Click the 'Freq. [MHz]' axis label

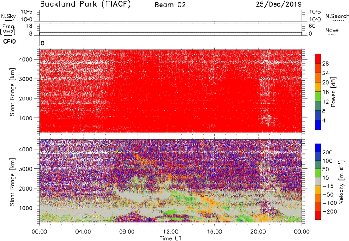(8, 29)
